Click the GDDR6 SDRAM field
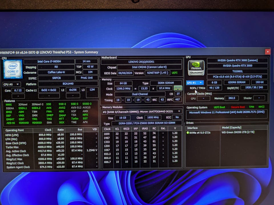 237,82
